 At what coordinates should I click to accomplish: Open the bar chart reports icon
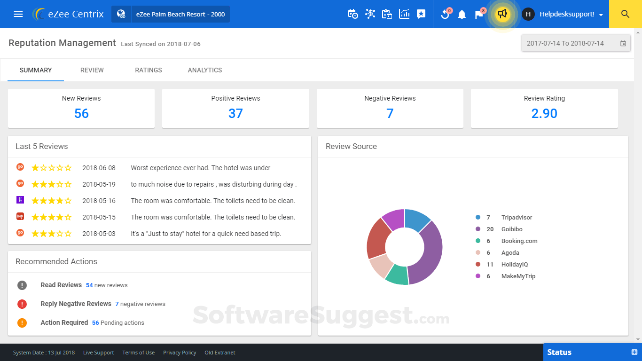coord(404,14)
